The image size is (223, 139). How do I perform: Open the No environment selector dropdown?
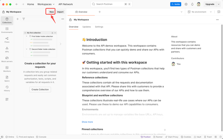[x=200, y=12]
